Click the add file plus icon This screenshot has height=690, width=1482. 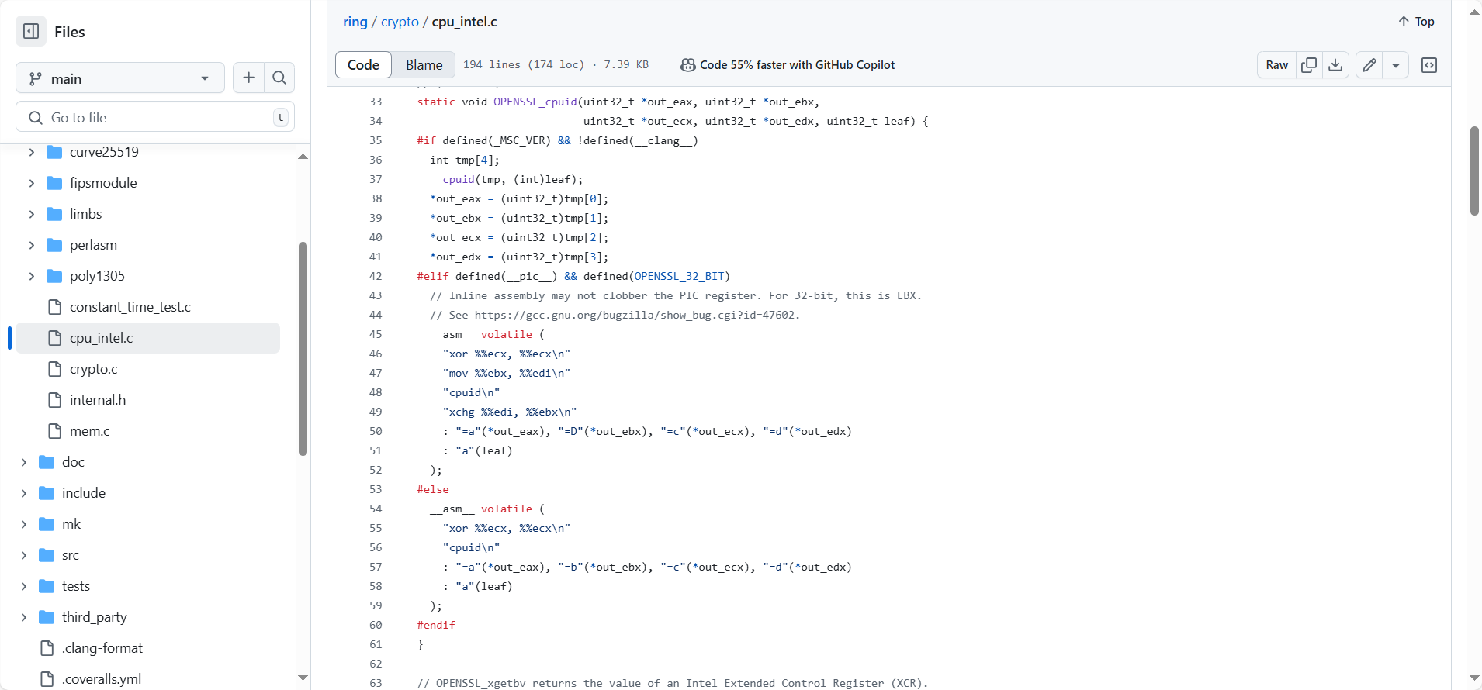[x=248, y=78]
